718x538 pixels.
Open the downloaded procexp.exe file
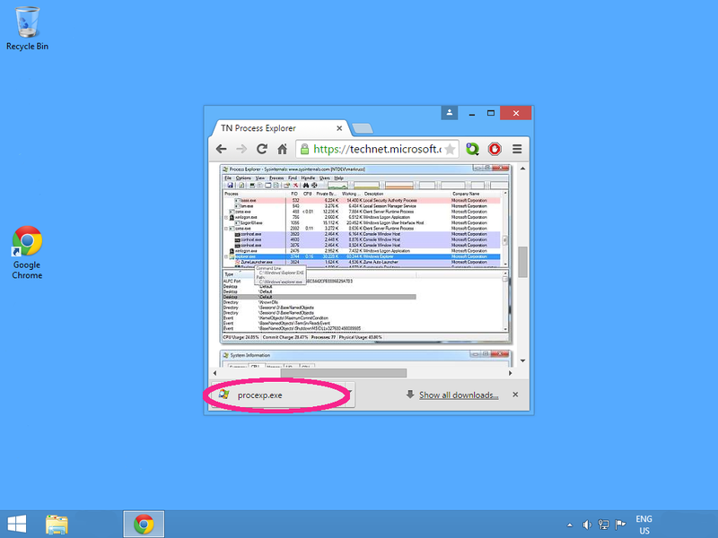279,395
